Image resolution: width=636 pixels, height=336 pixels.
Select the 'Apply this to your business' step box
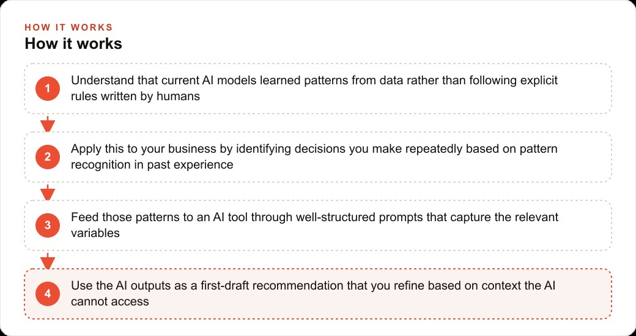(318, 157)
